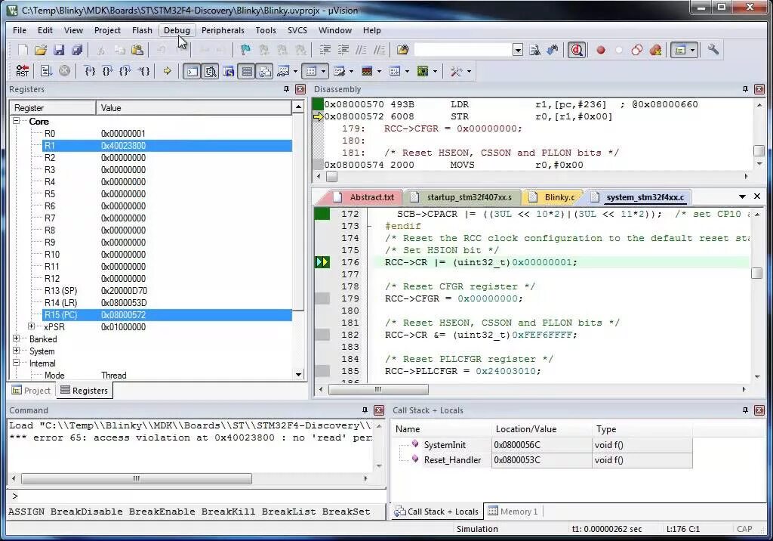This screenshot has width=773, height=541.
Task: Click the Step Over icon
Action: (x=107, y=72)
